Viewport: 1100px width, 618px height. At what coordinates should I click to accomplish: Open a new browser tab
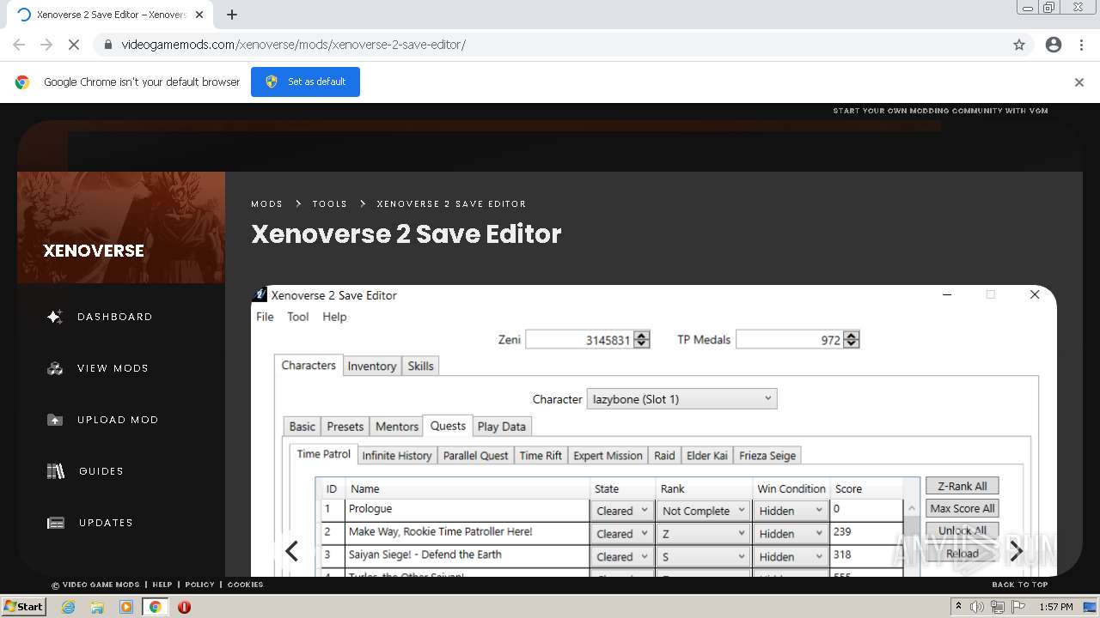point(232,15)
